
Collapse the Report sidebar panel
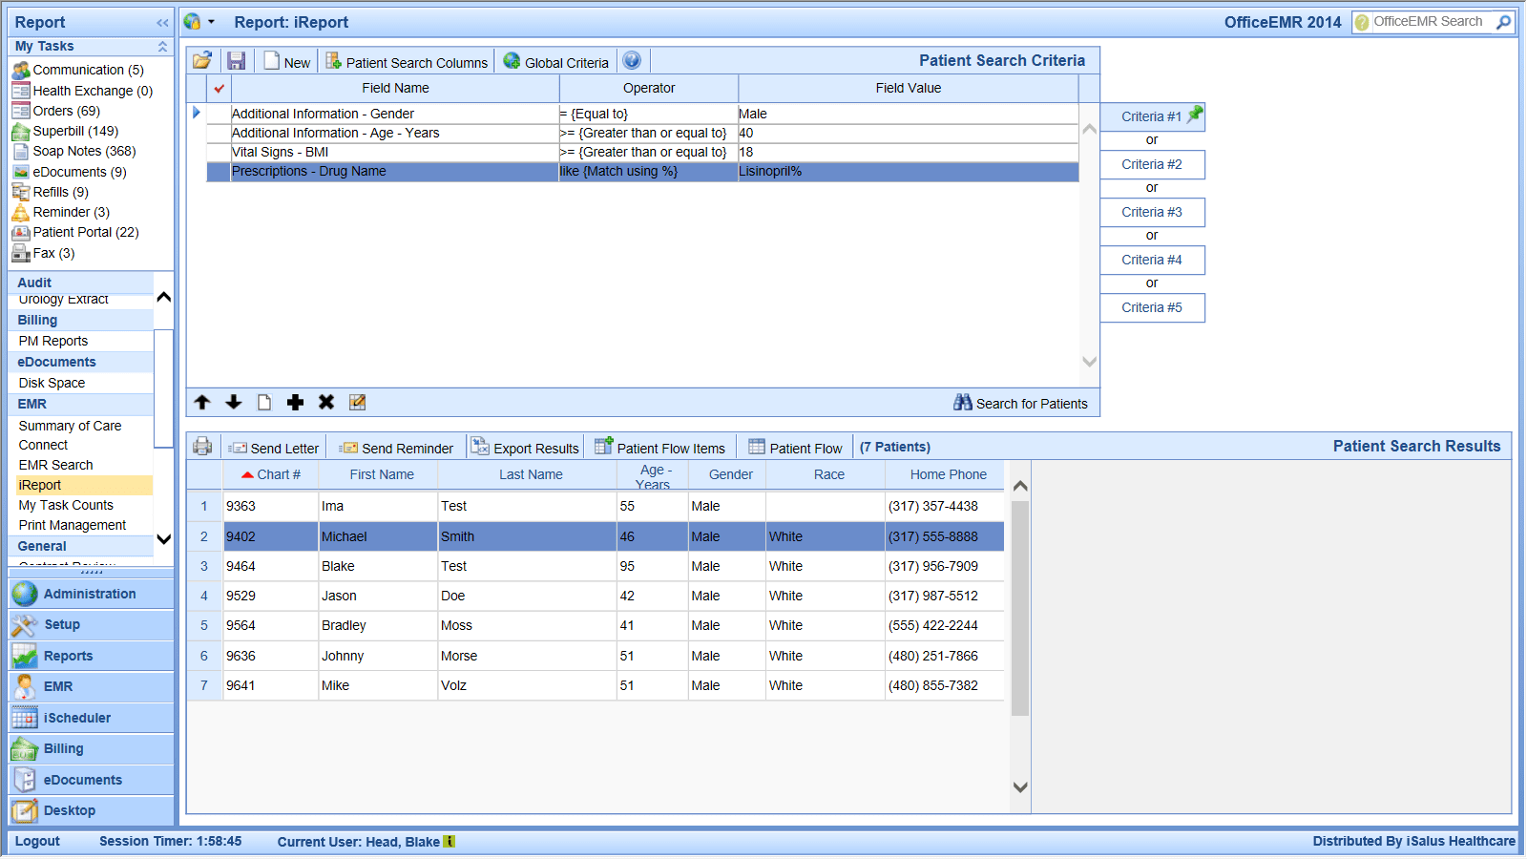click(x=162, y=23)
